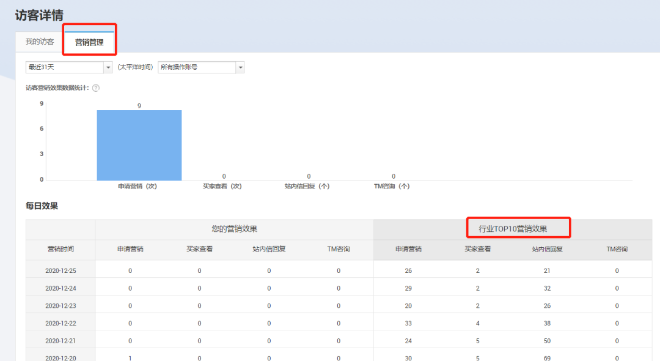Click industry 申请营销 value 24 for 2020-12-21
Image resolution: width=660 pixels, height=361 pixels.
click(x=408, y=341)
